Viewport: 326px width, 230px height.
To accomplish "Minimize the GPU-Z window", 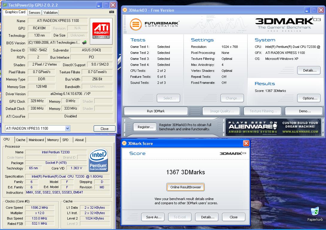I will point(99,5).
